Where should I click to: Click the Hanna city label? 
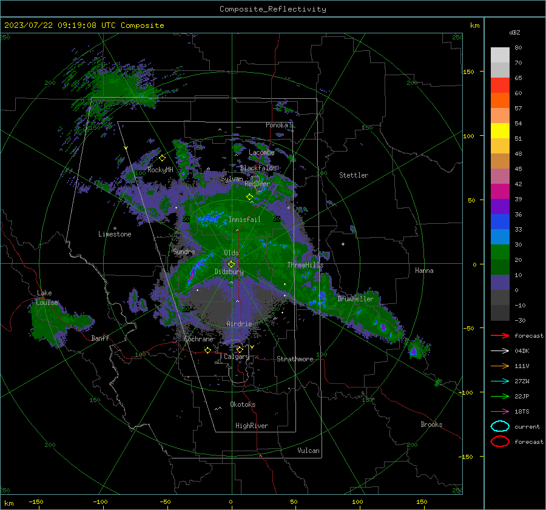coord(424,270)
